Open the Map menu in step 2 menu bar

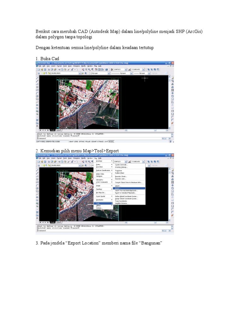[95, 158]
